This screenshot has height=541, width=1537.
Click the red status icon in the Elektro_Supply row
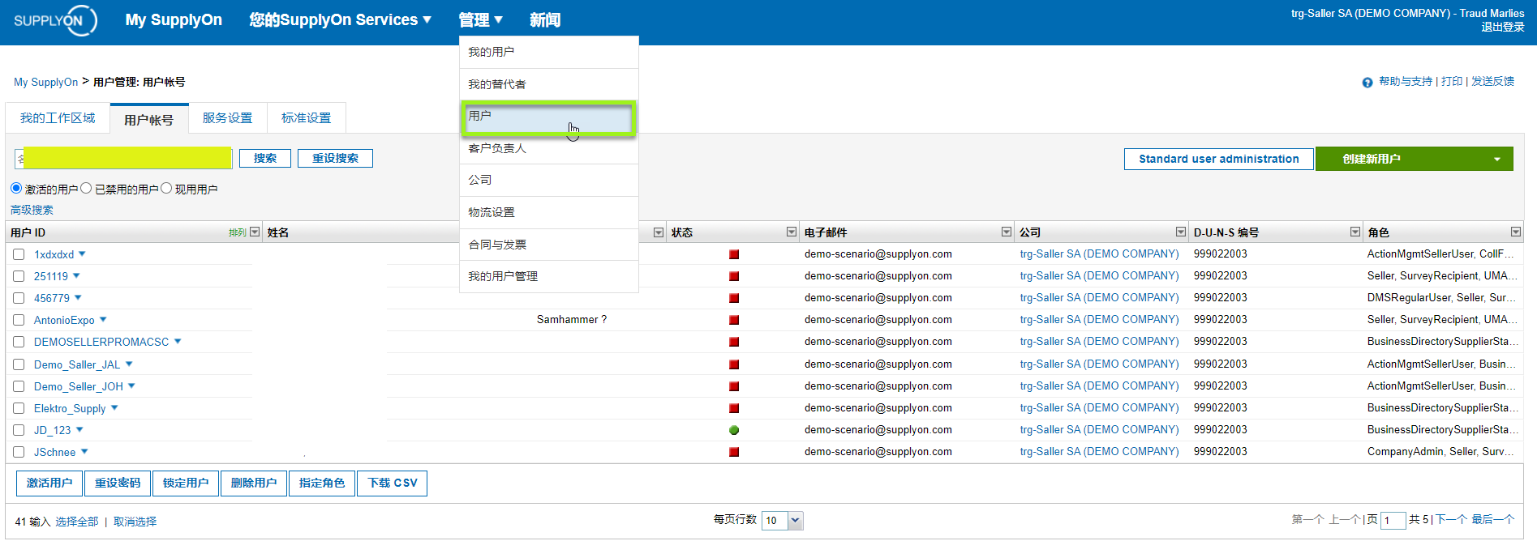[x=734, y=408]
